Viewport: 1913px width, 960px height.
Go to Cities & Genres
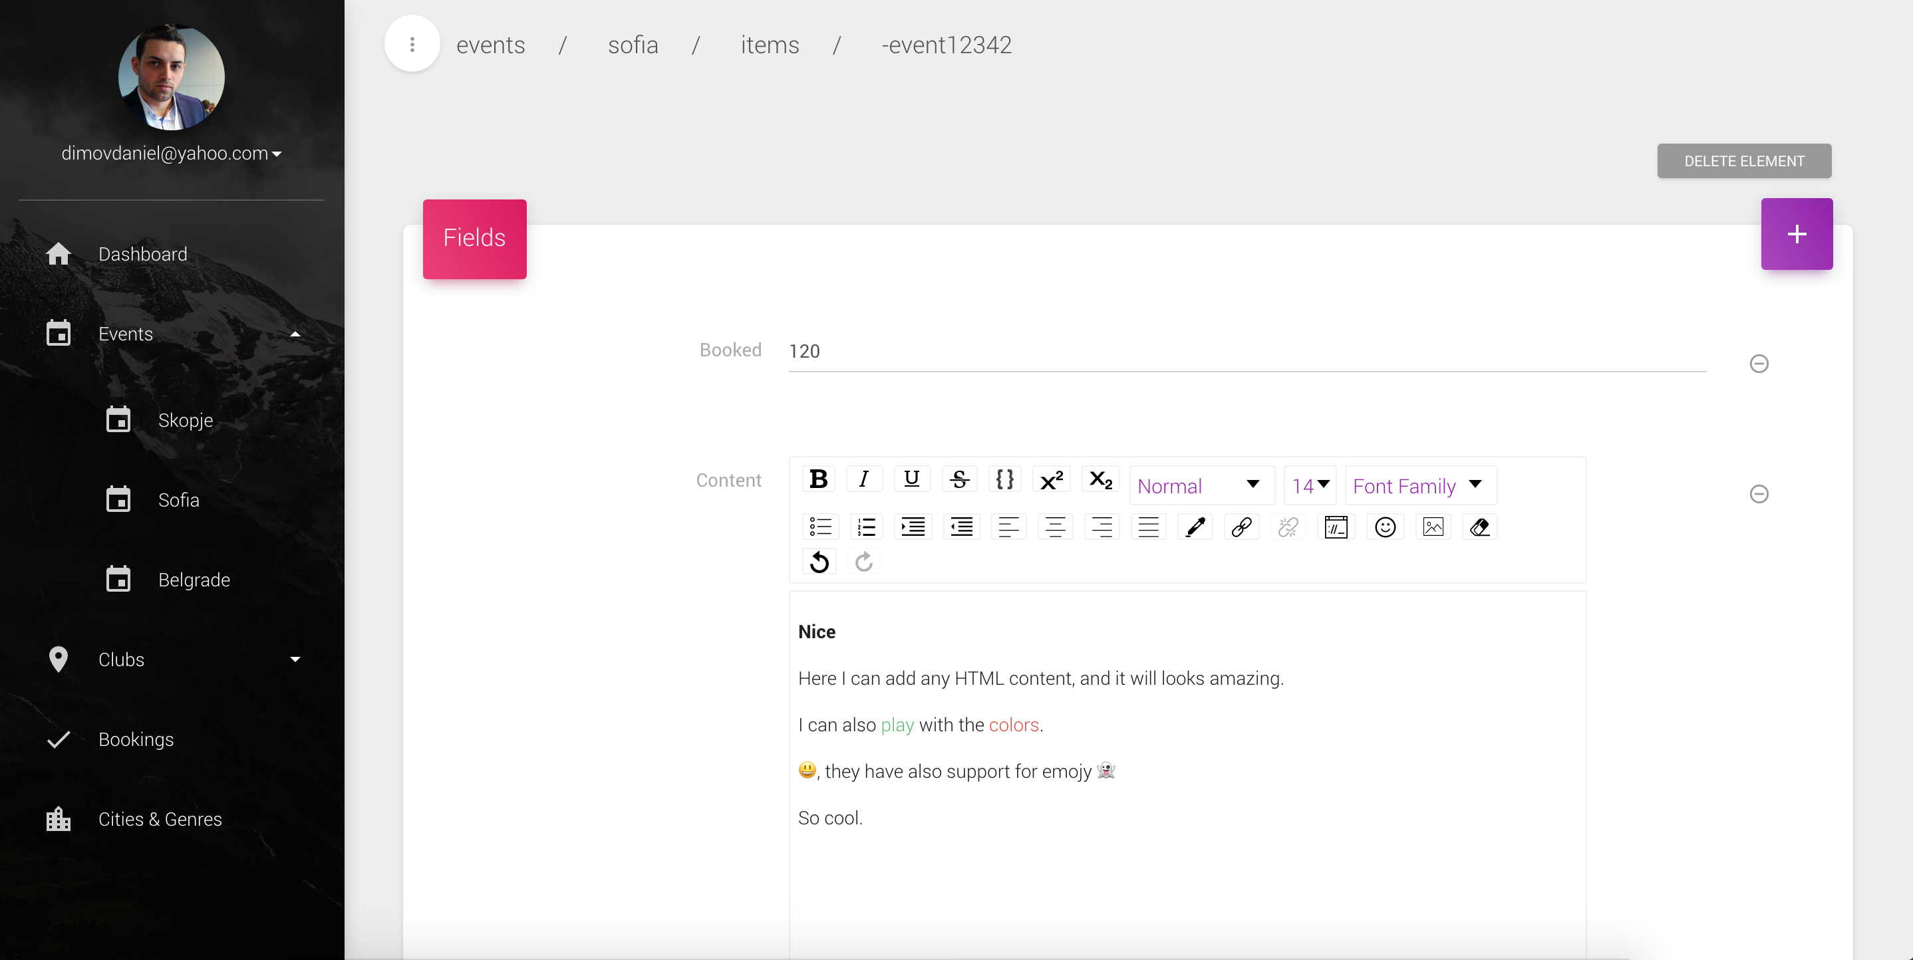pos(160,819)
